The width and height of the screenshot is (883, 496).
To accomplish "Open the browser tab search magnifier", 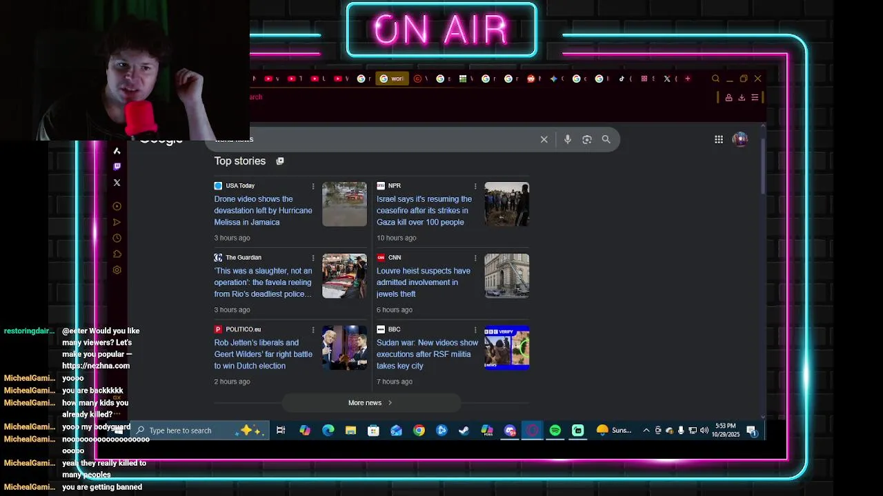I will [715, 79].
